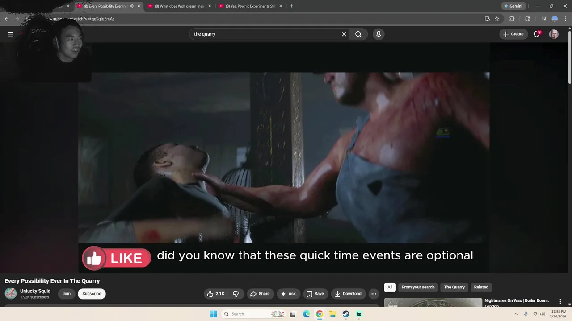The height and width of the screenshot is (321, 572).
Task: Select the 'Related' filter chip
Action: click(481, 287)
